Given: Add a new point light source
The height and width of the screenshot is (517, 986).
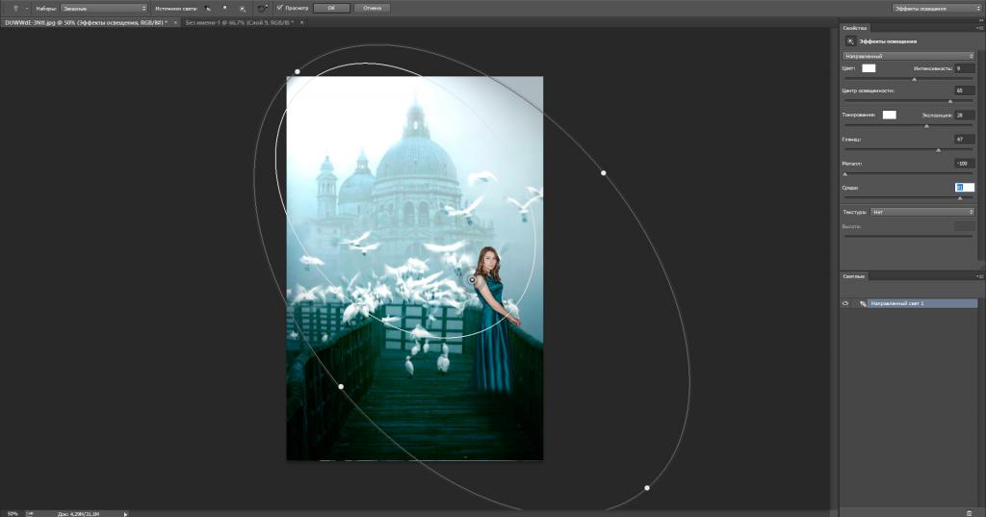Looking at the screenshot, I should point(225,8).
